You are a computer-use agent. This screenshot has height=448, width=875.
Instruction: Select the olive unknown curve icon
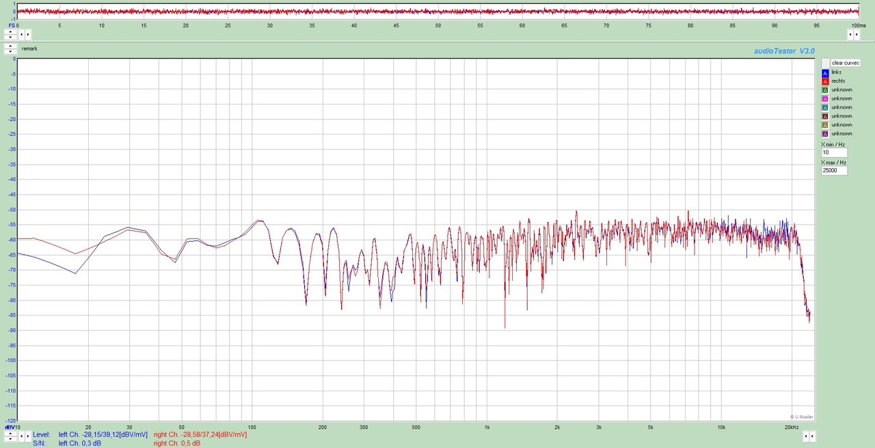(825, 126)
